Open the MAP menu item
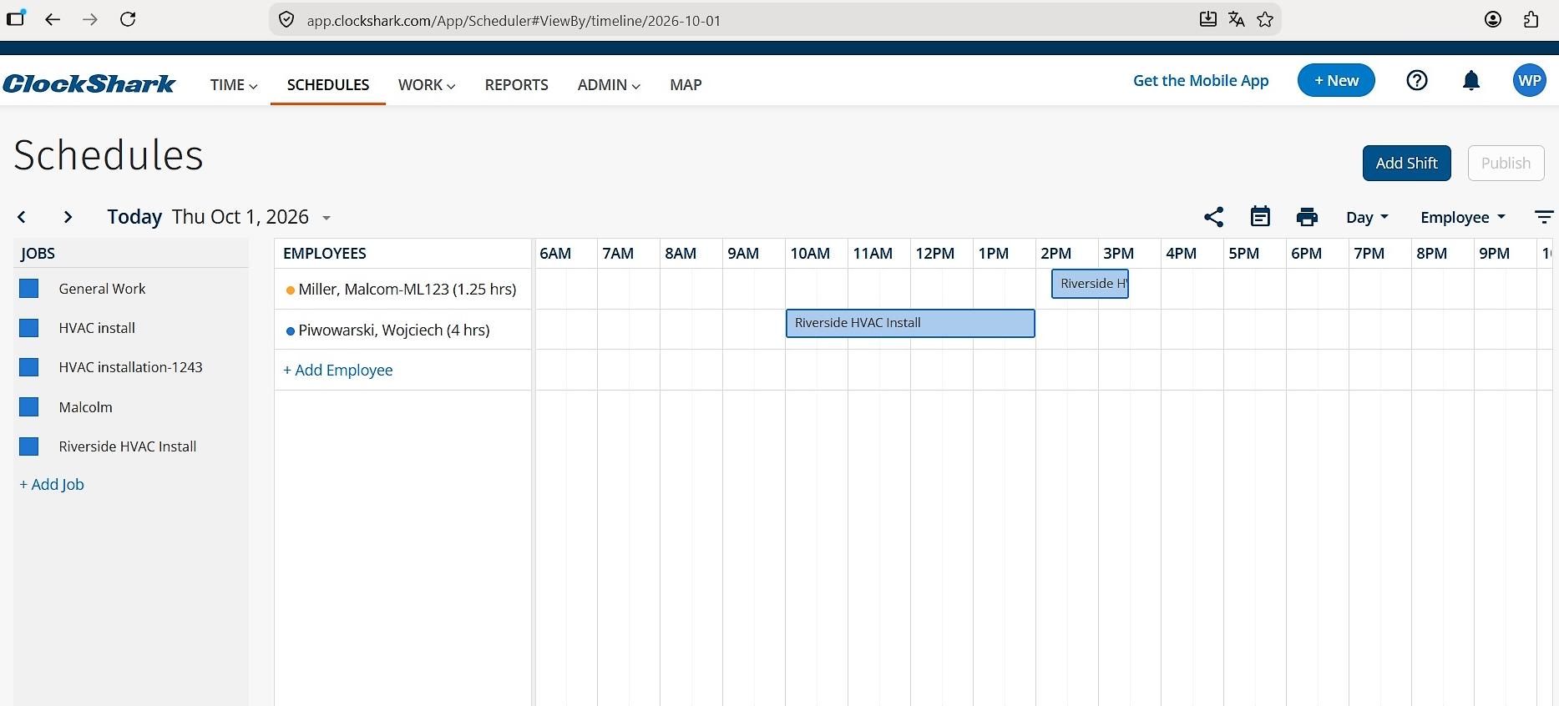 (686, 84)
